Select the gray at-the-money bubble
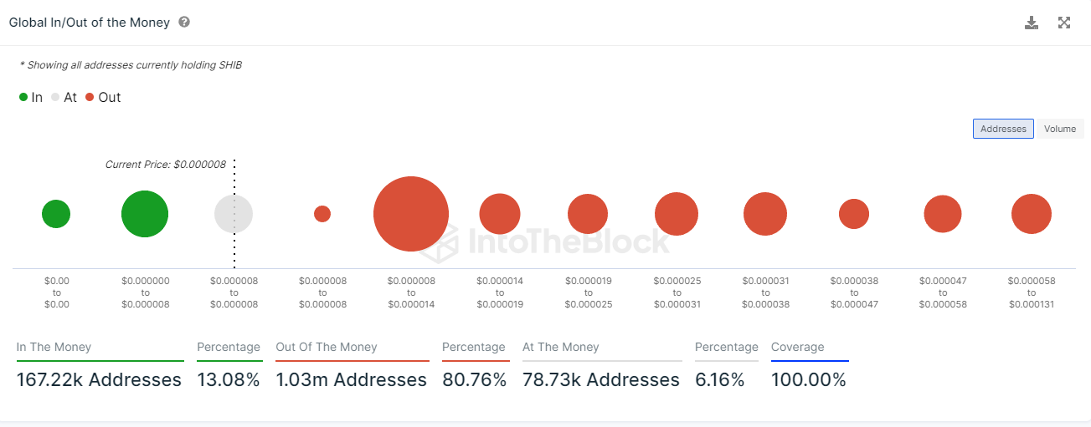 [x=234, y=214]
